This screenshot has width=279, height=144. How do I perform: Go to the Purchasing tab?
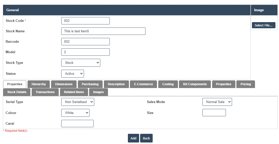[90, 84]
